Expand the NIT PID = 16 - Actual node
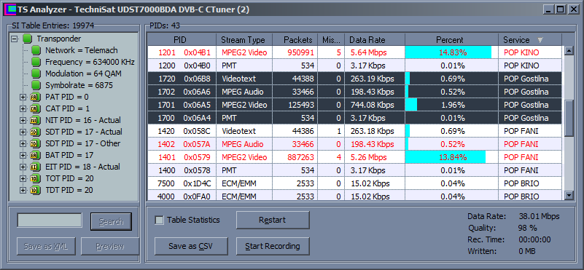Screen dimensions: 584x270 [23, 120]
